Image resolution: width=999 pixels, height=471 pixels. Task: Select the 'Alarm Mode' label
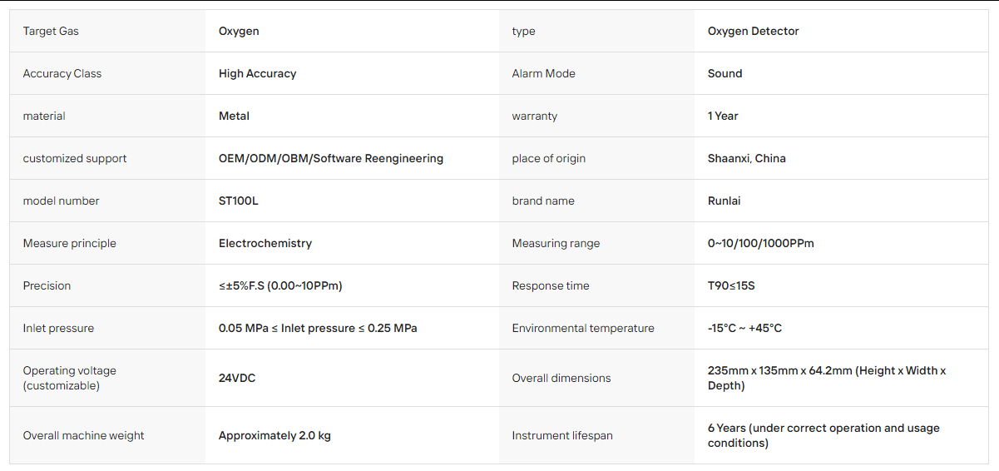pyautogui.click(x=543, y=73)
